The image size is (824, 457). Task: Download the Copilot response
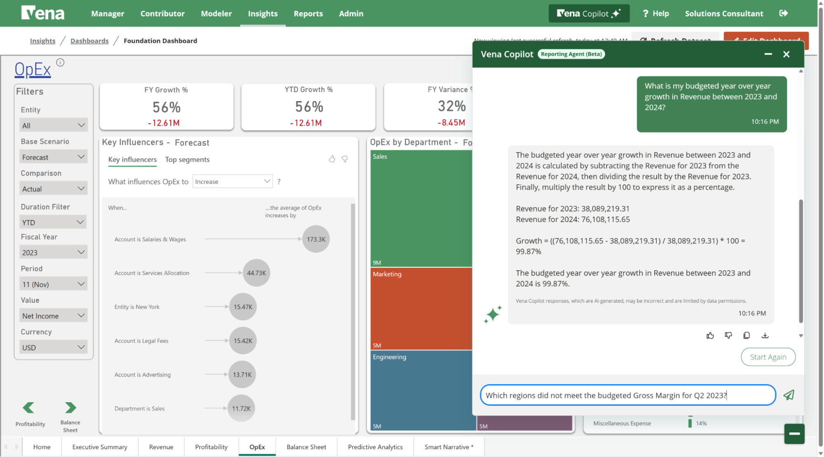(765, 335)
